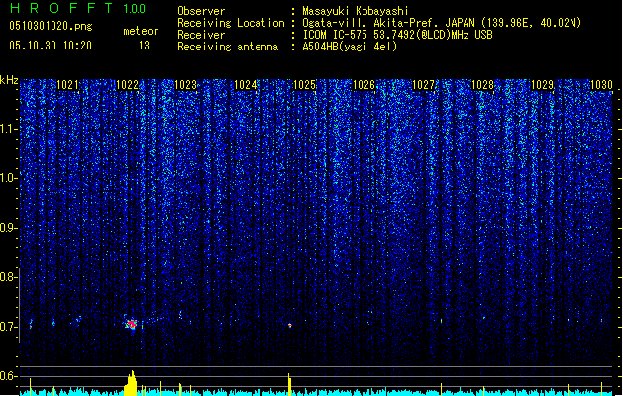Click the kHz axis unit label
The width and height of the screenshot is (623, 396).
click(9, 80)
